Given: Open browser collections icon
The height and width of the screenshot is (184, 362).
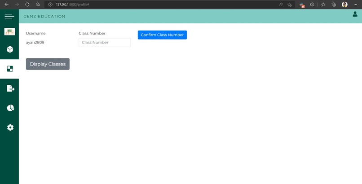Looking at the screenshot, I should click(334, 4).
